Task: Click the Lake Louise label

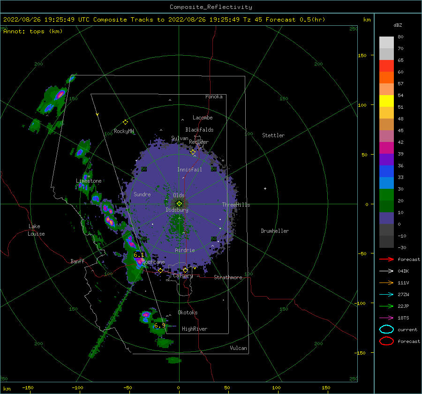Action: (x=36, y=230)
